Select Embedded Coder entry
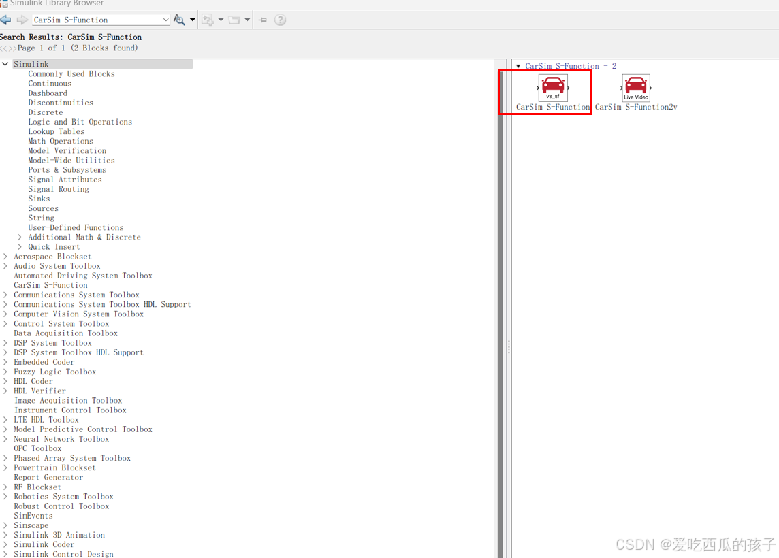The height and width of the screenshot is (558, 779). pyautogui.click(x=44, y=363)
